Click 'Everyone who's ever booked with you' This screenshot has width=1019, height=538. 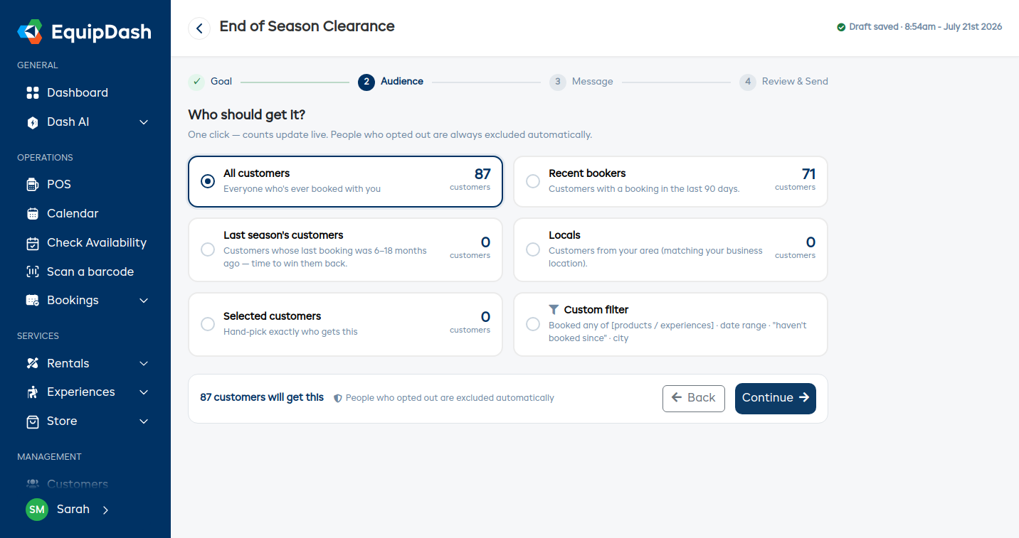click(302, 189)
